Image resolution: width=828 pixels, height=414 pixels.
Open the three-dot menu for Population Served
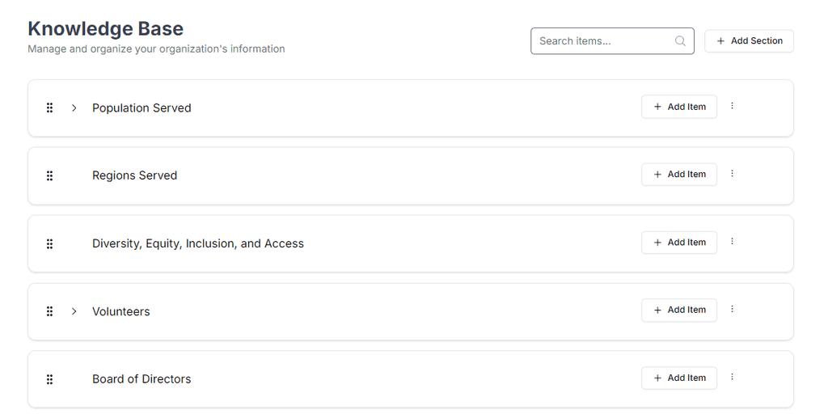(x=733, y=106)
